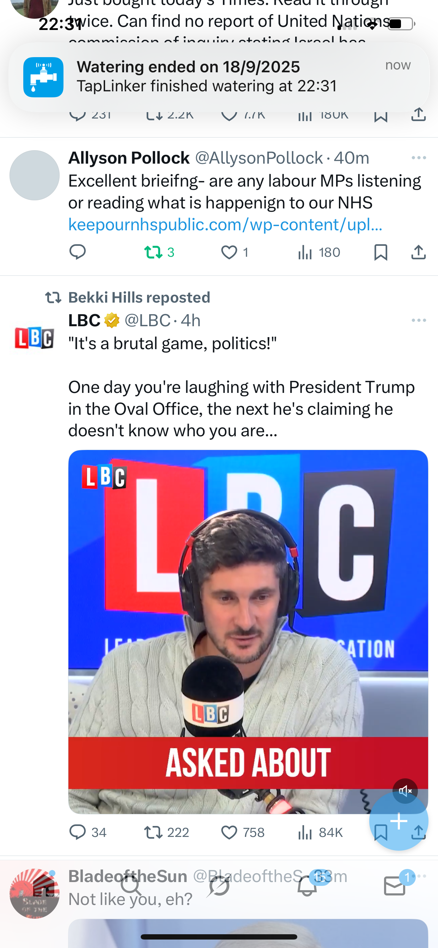438x948 pixels.
Task: Bookmark Allyson Pollock's tweet
Action: pos(381,252)
